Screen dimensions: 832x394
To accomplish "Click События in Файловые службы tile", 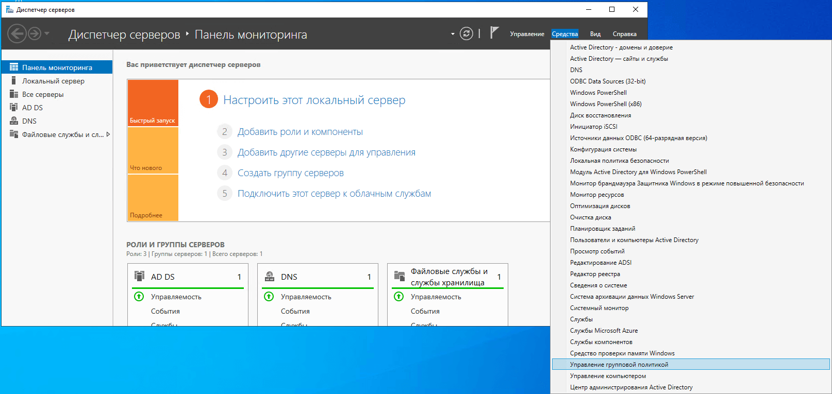I will tap(425, 312).
